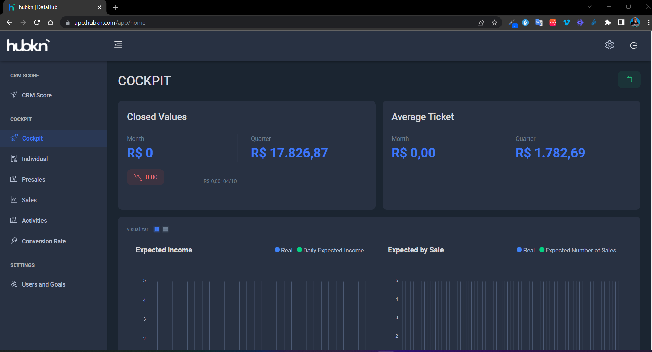This screenshot has height=352, width=652.
Task: Click the logout icon in header
Action: pyautogui.click(x=633, y=45)
